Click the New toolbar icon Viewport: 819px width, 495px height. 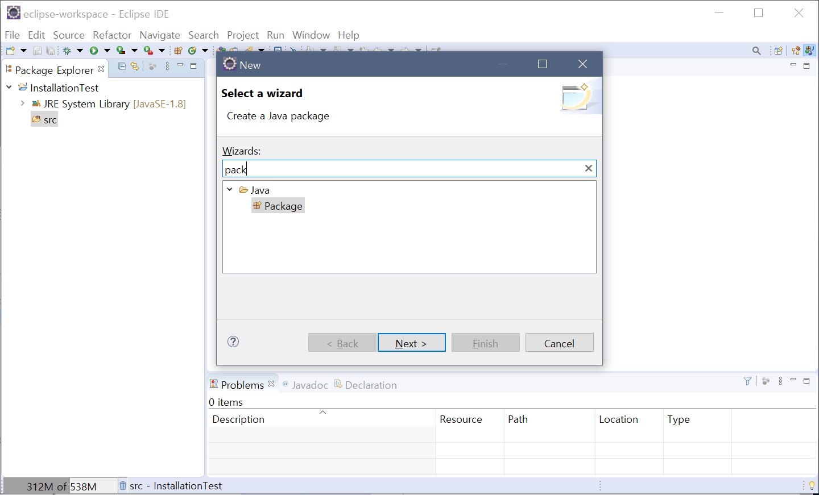(x=10, y=51)
